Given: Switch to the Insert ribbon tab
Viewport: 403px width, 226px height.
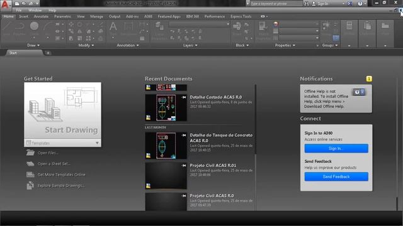Looking at the screenshot, I should [x=24, y=16].
